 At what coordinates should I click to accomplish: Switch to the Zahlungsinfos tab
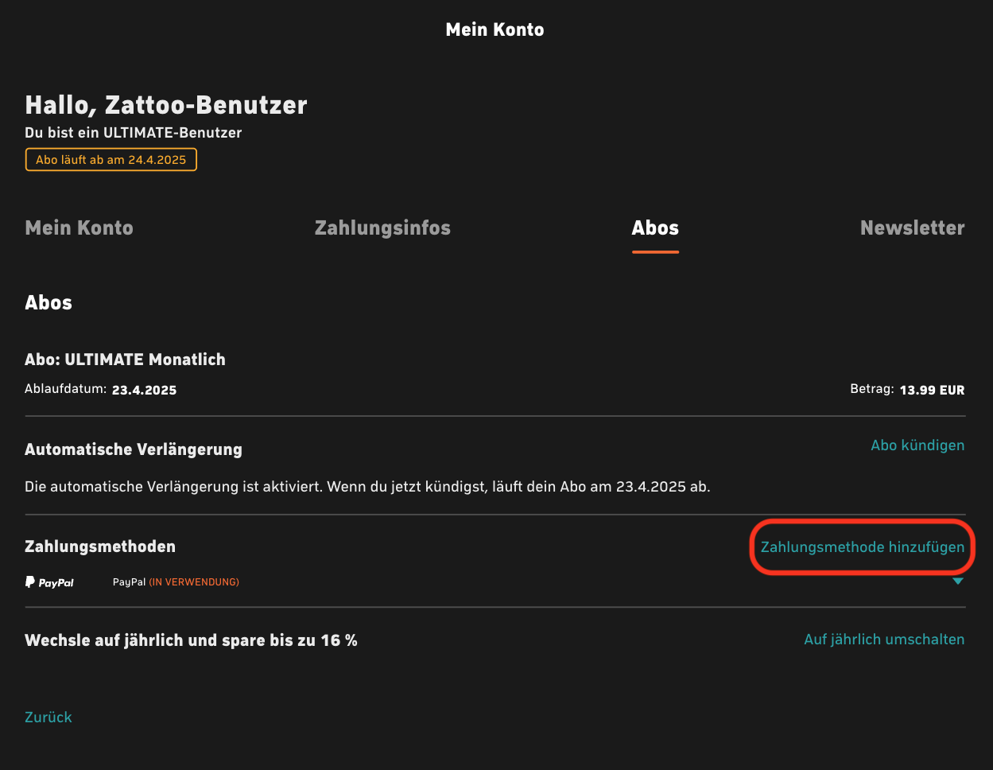coord(382,228)
